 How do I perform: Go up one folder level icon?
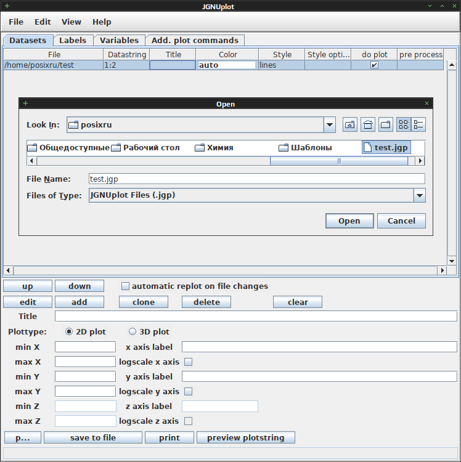click(350, 124)
